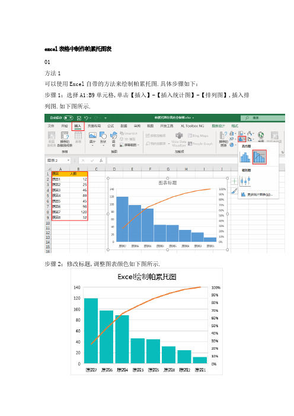Screen dimensions: 294x416
Task: Expand the Insert Statistic Chart dropdown
Action: coord(241,139)
